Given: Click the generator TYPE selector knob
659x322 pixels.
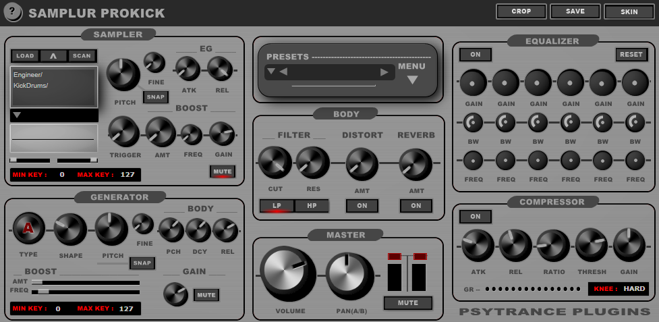Looking at the screenshot, I should 28,229.
